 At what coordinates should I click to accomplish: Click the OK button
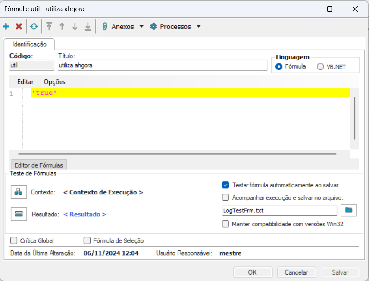[x=253, y=272]
